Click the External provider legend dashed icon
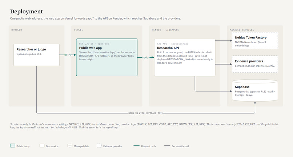 (x=99, y=146)
